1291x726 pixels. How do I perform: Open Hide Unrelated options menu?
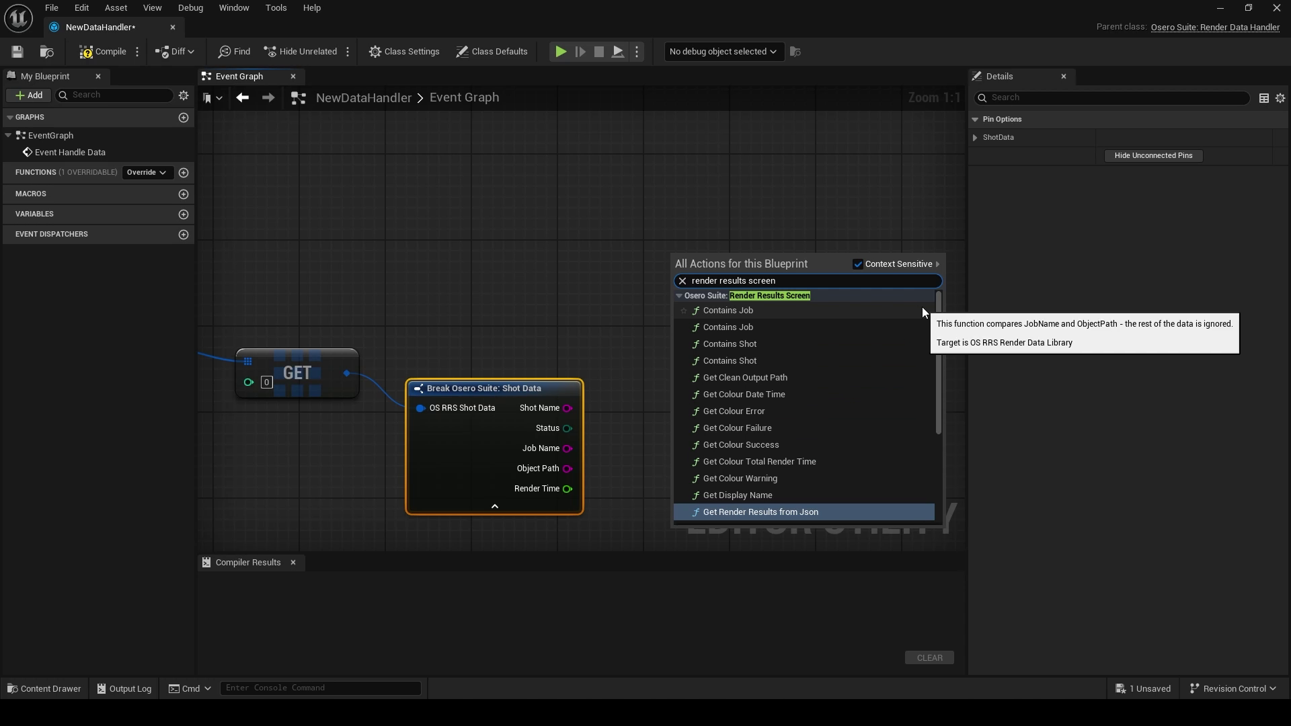(x=348, y=52)
